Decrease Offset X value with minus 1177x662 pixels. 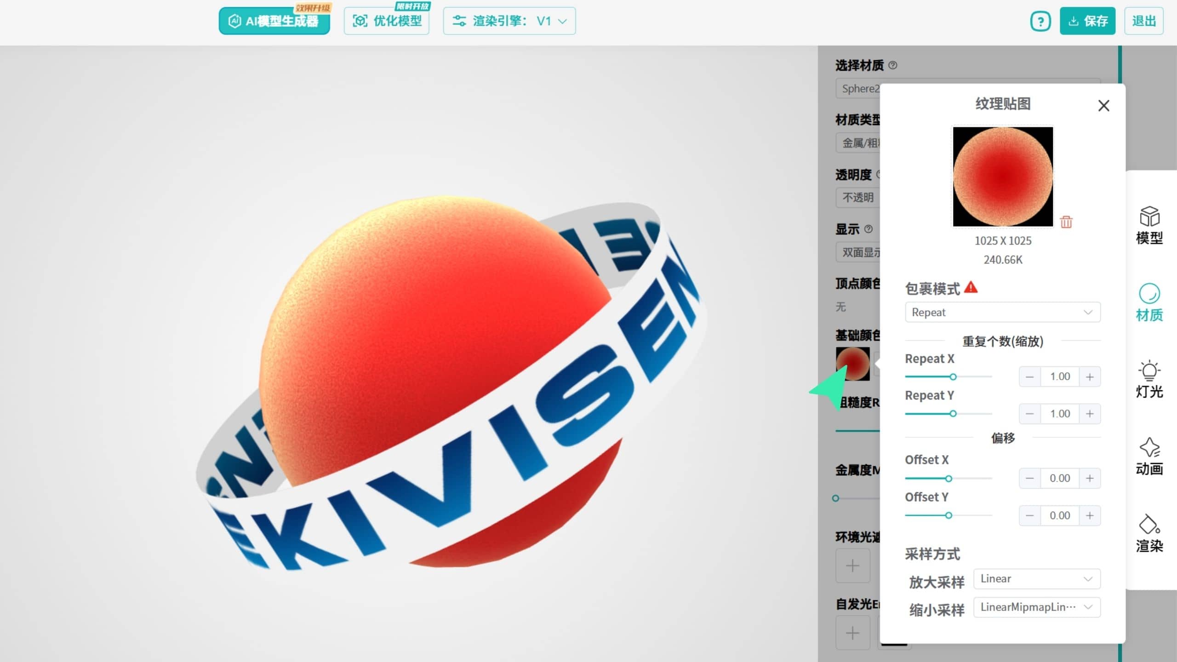(x=1030, y=479)
